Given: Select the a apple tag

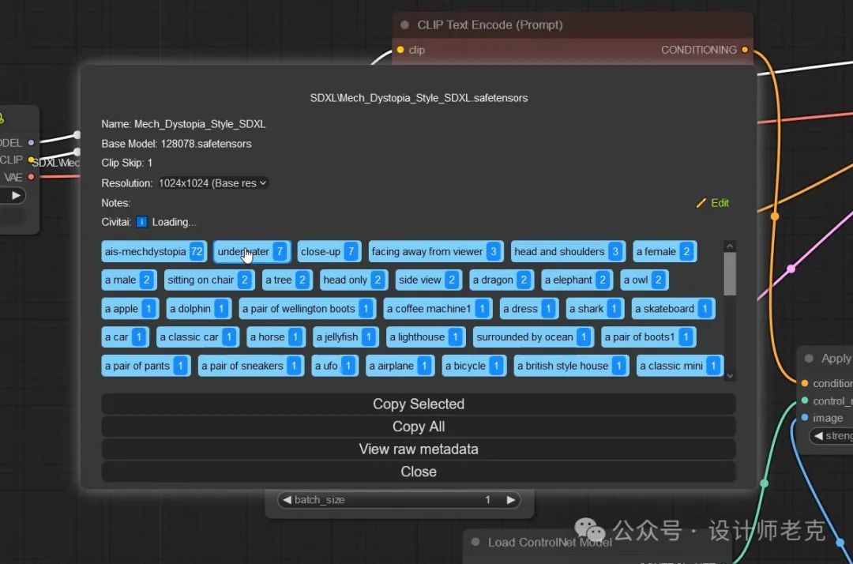Looking at the screenshot, I should (x=130, y=308).
